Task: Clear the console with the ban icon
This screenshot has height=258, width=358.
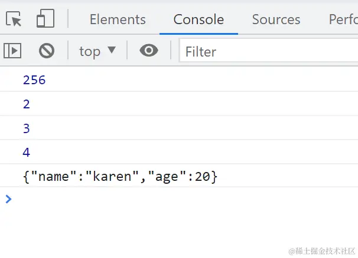Action: (47, 51)
